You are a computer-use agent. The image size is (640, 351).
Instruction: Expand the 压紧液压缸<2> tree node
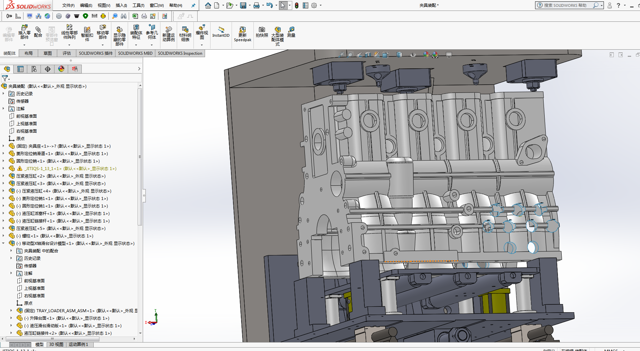(x=3, y=176)
